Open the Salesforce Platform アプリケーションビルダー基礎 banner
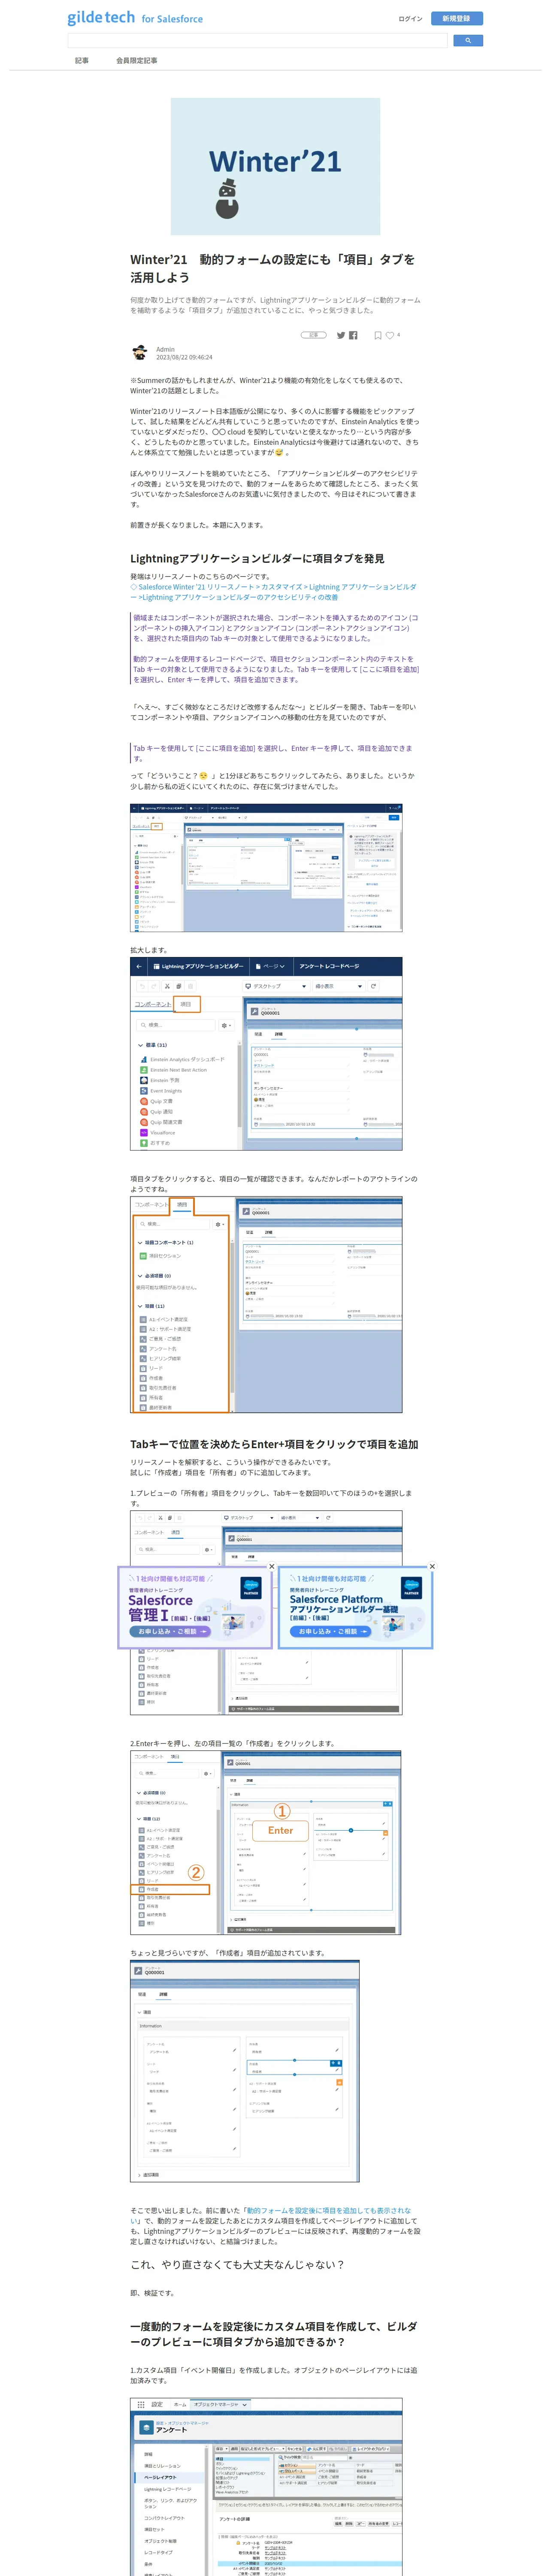The width and height of the screenshot is (551, 2576). click(355, 1607)
